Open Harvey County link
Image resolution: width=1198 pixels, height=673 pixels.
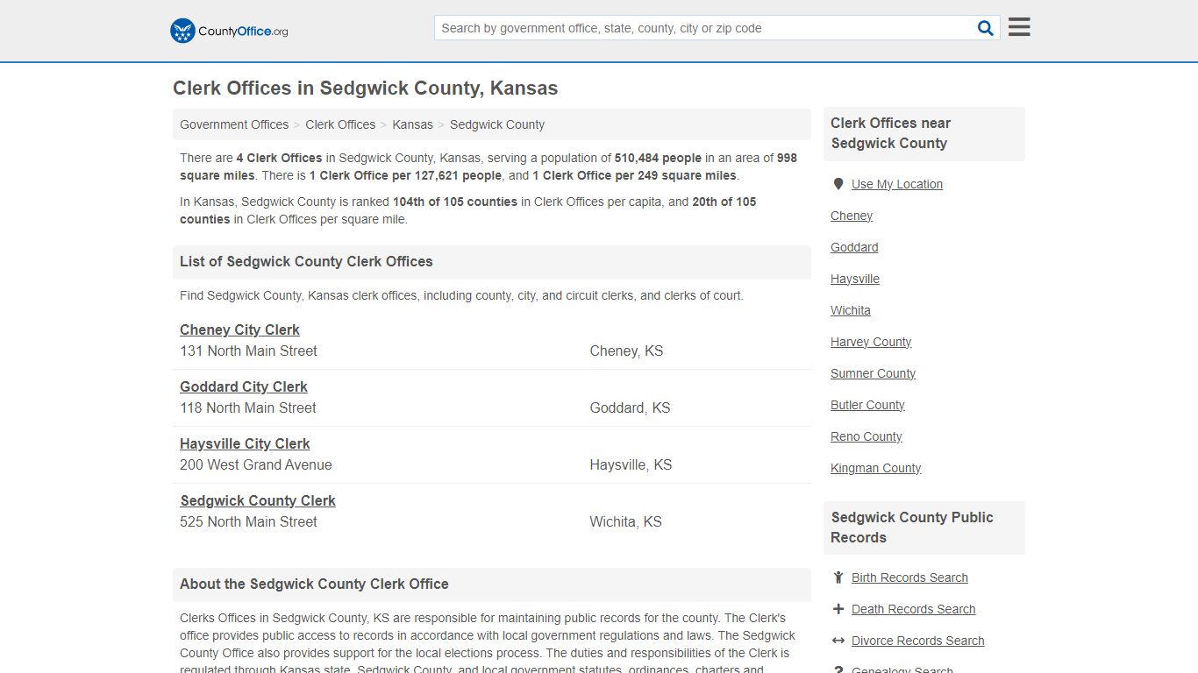tap(871, 342)
